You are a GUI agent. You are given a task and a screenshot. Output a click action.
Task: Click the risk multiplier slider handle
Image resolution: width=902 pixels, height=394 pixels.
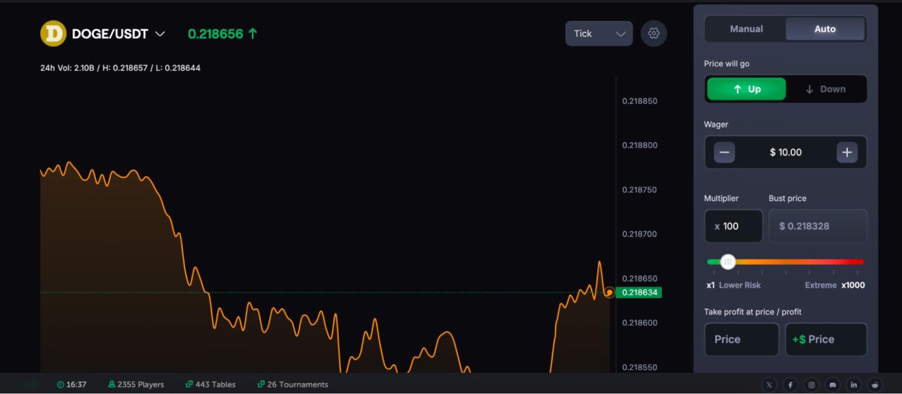728,262
